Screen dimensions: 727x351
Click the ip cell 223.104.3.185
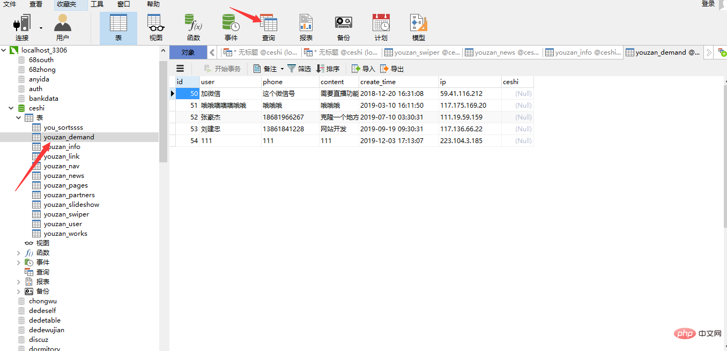point(470,141)
